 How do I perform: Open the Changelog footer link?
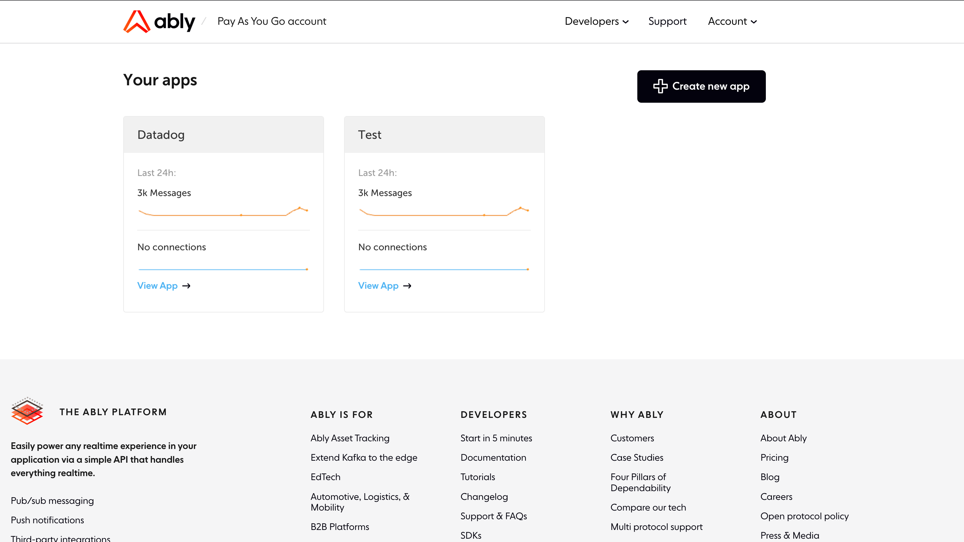pos(484,497)
